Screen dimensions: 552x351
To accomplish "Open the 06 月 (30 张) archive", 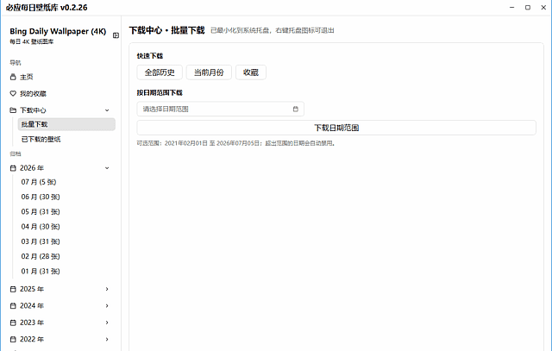I will [66, 197].
